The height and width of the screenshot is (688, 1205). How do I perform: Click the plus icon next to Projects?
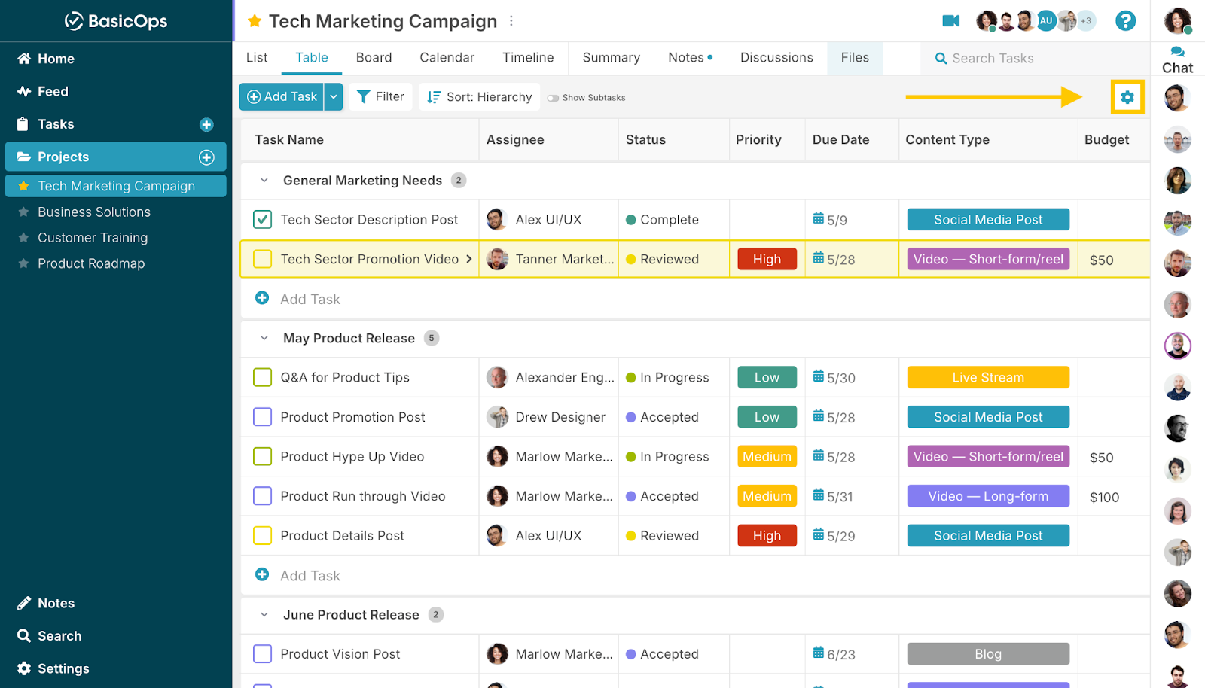(206, 157)
